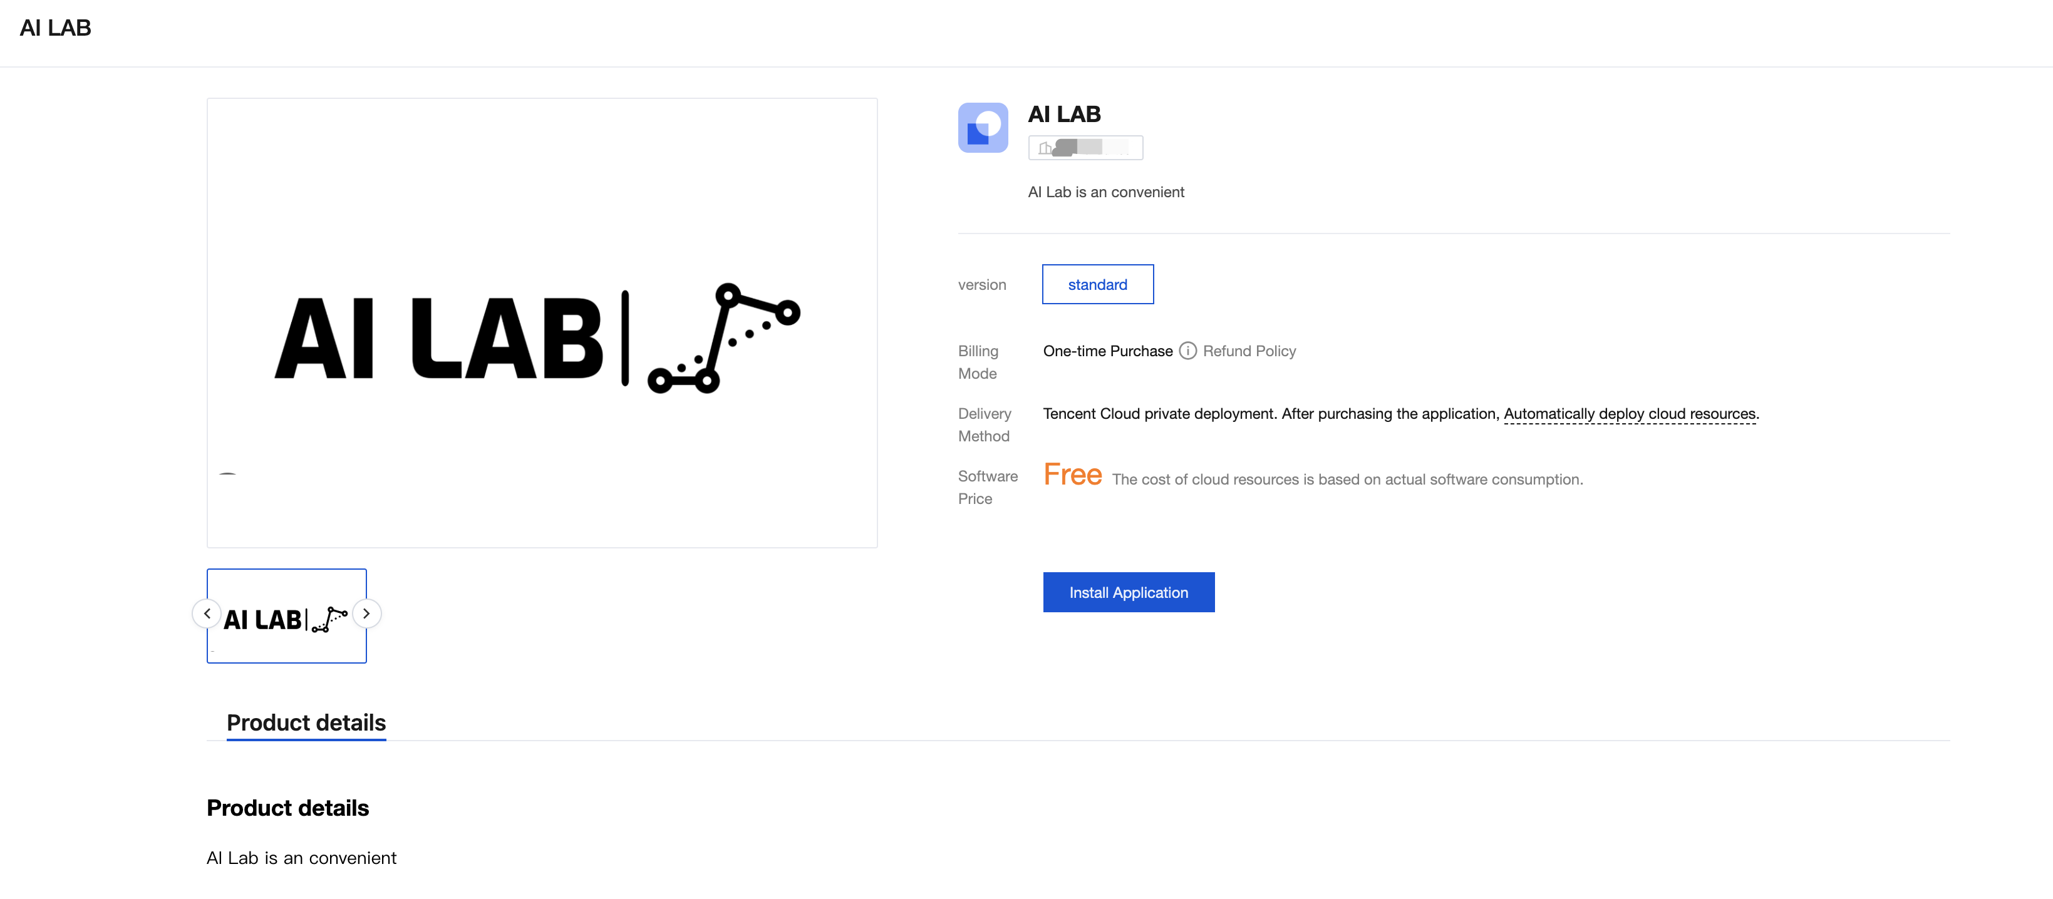Click the One-time Purchase billing text
Screen dimensions: 2053x899
pyautogui.click(x=1107, y=351)
